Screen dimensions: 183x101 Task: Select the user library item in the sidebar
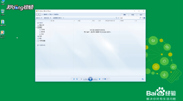pos(40,23)
